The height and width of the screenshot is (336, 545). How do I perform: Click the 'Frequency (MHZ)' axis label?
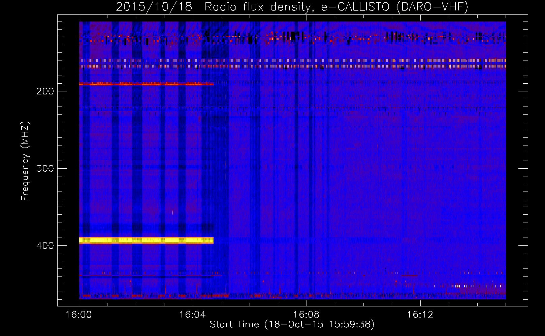click(x=25, y=161)
